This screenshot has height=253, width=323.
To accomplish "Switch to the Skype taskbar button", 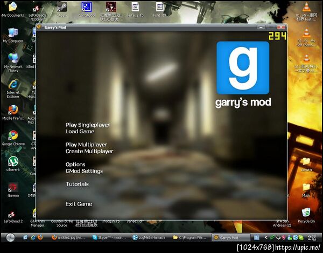I will coord(109,237).
